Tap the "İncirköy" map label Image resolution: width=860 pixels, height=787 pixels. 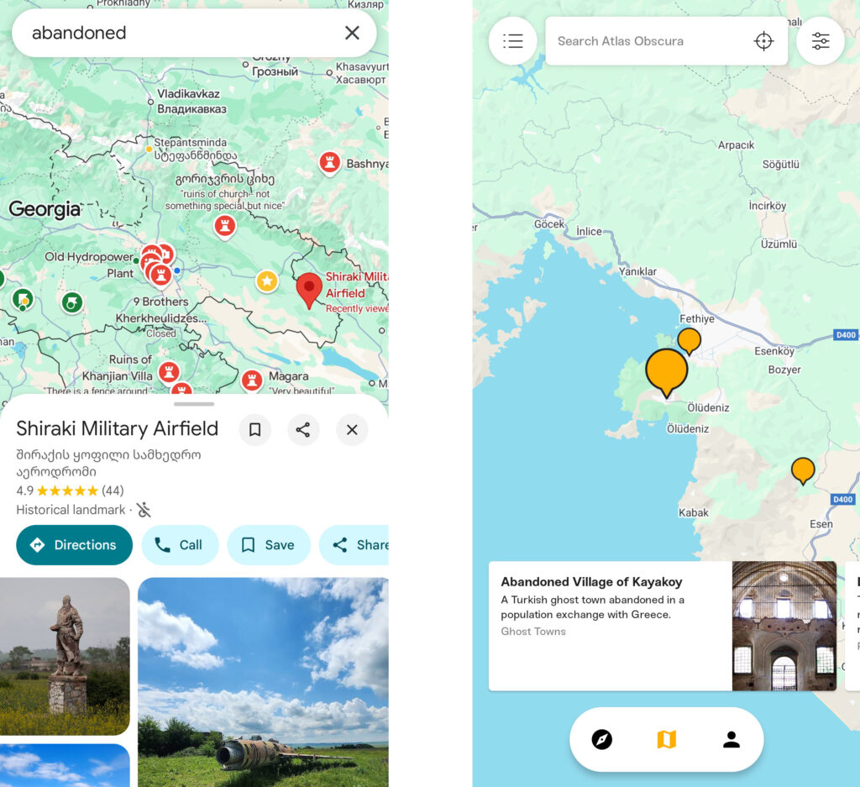point(768,206)
